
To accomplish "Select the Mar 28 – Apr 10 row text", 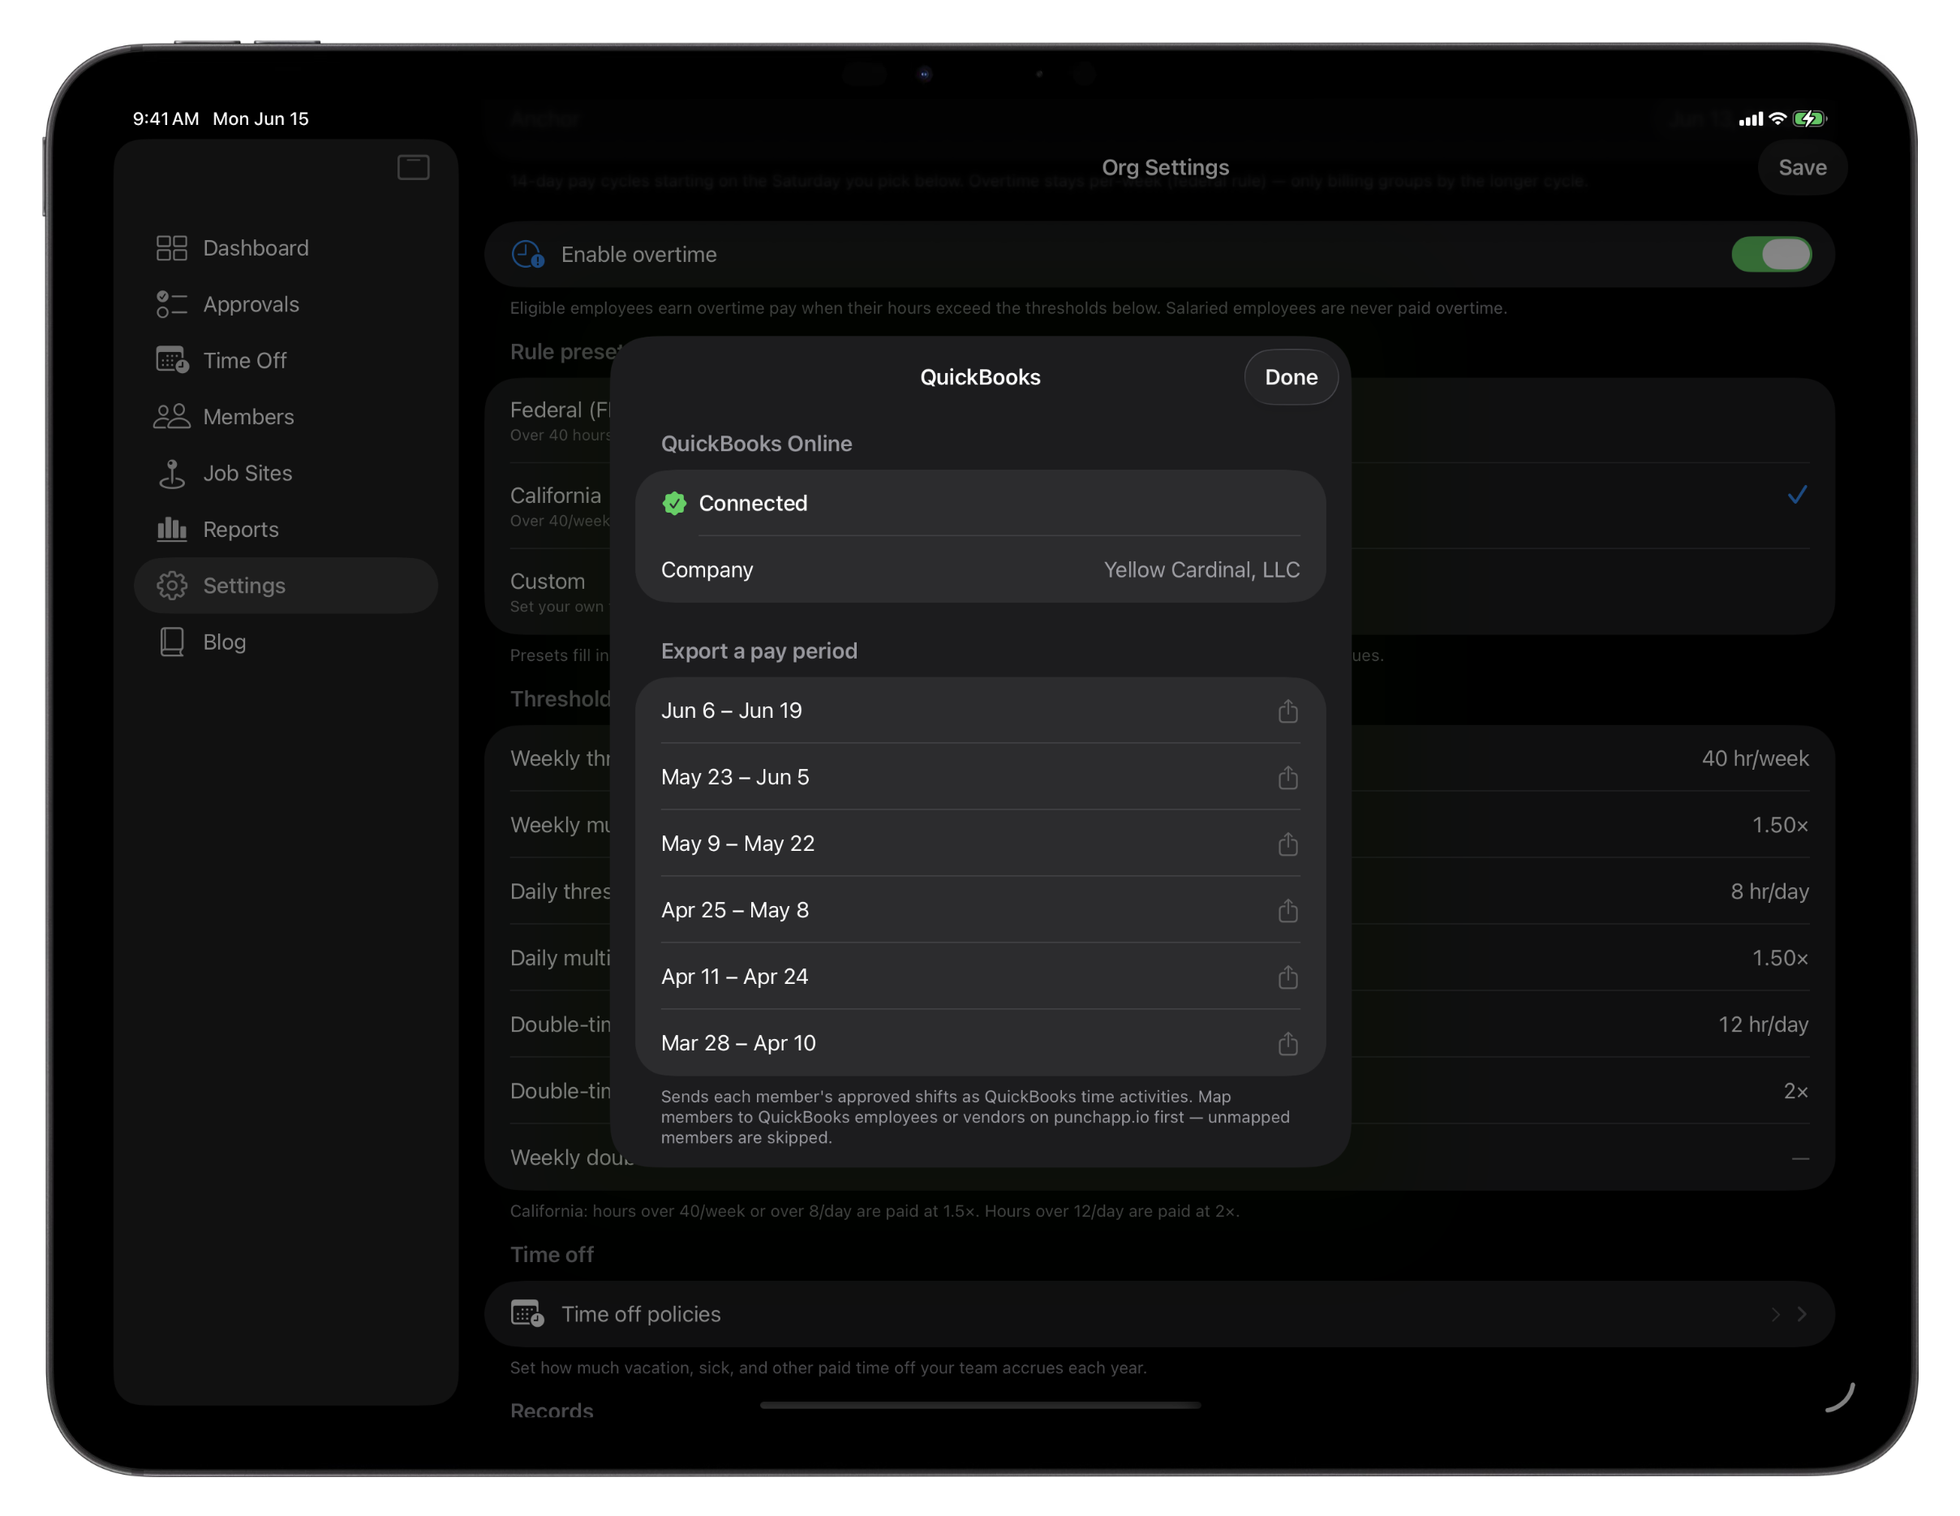I will [x=738, y=1042].
